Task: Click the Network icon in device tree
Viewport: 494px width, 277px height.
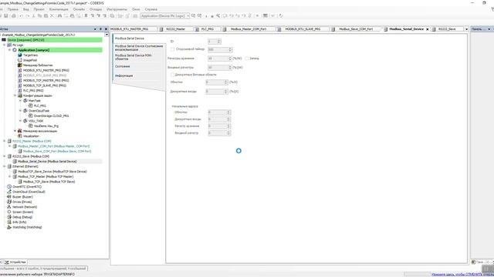Action: pyautogui.click(x=9, y=207)
